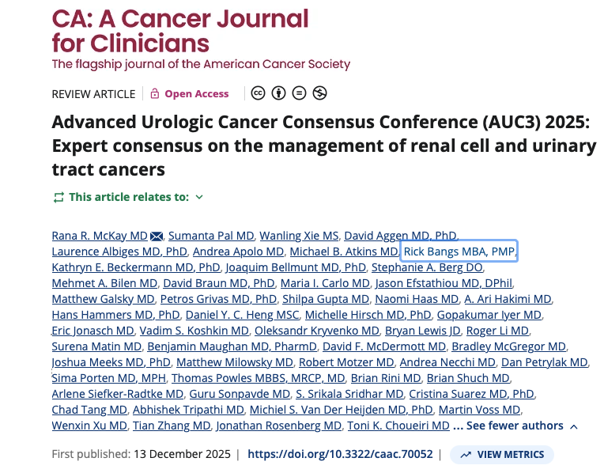Click the no-derivatives equals sign icon
Image resolution: width=604 pixels, height=473 pixels.
(x=299, y=93)
